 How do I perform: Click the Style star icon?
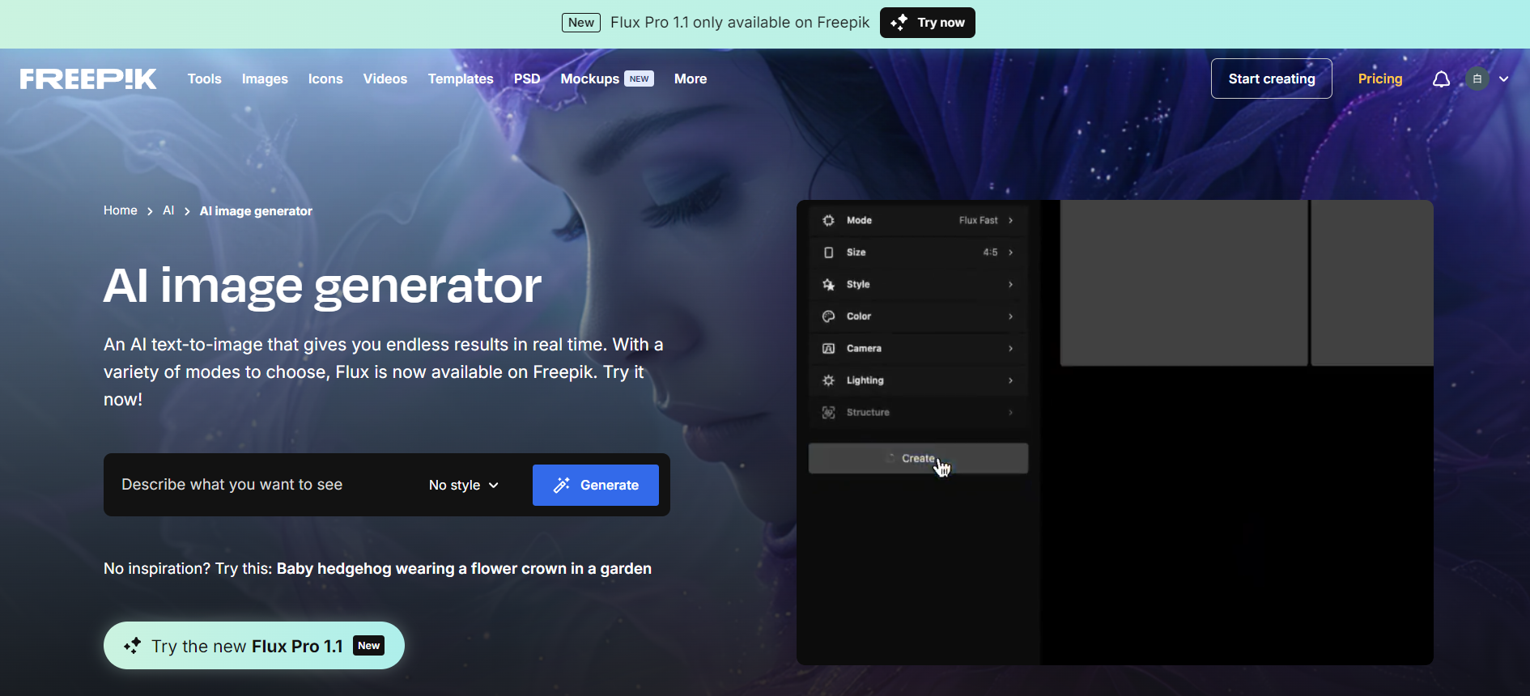[828, 284]
